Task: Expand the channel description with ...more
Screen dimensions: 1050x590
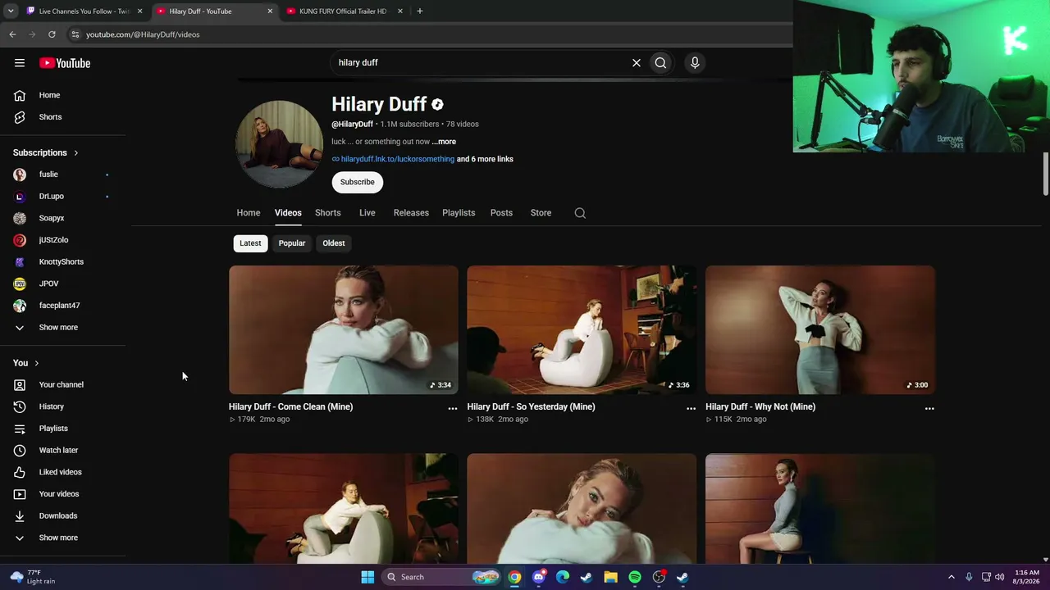Action: tap(444, 142)
